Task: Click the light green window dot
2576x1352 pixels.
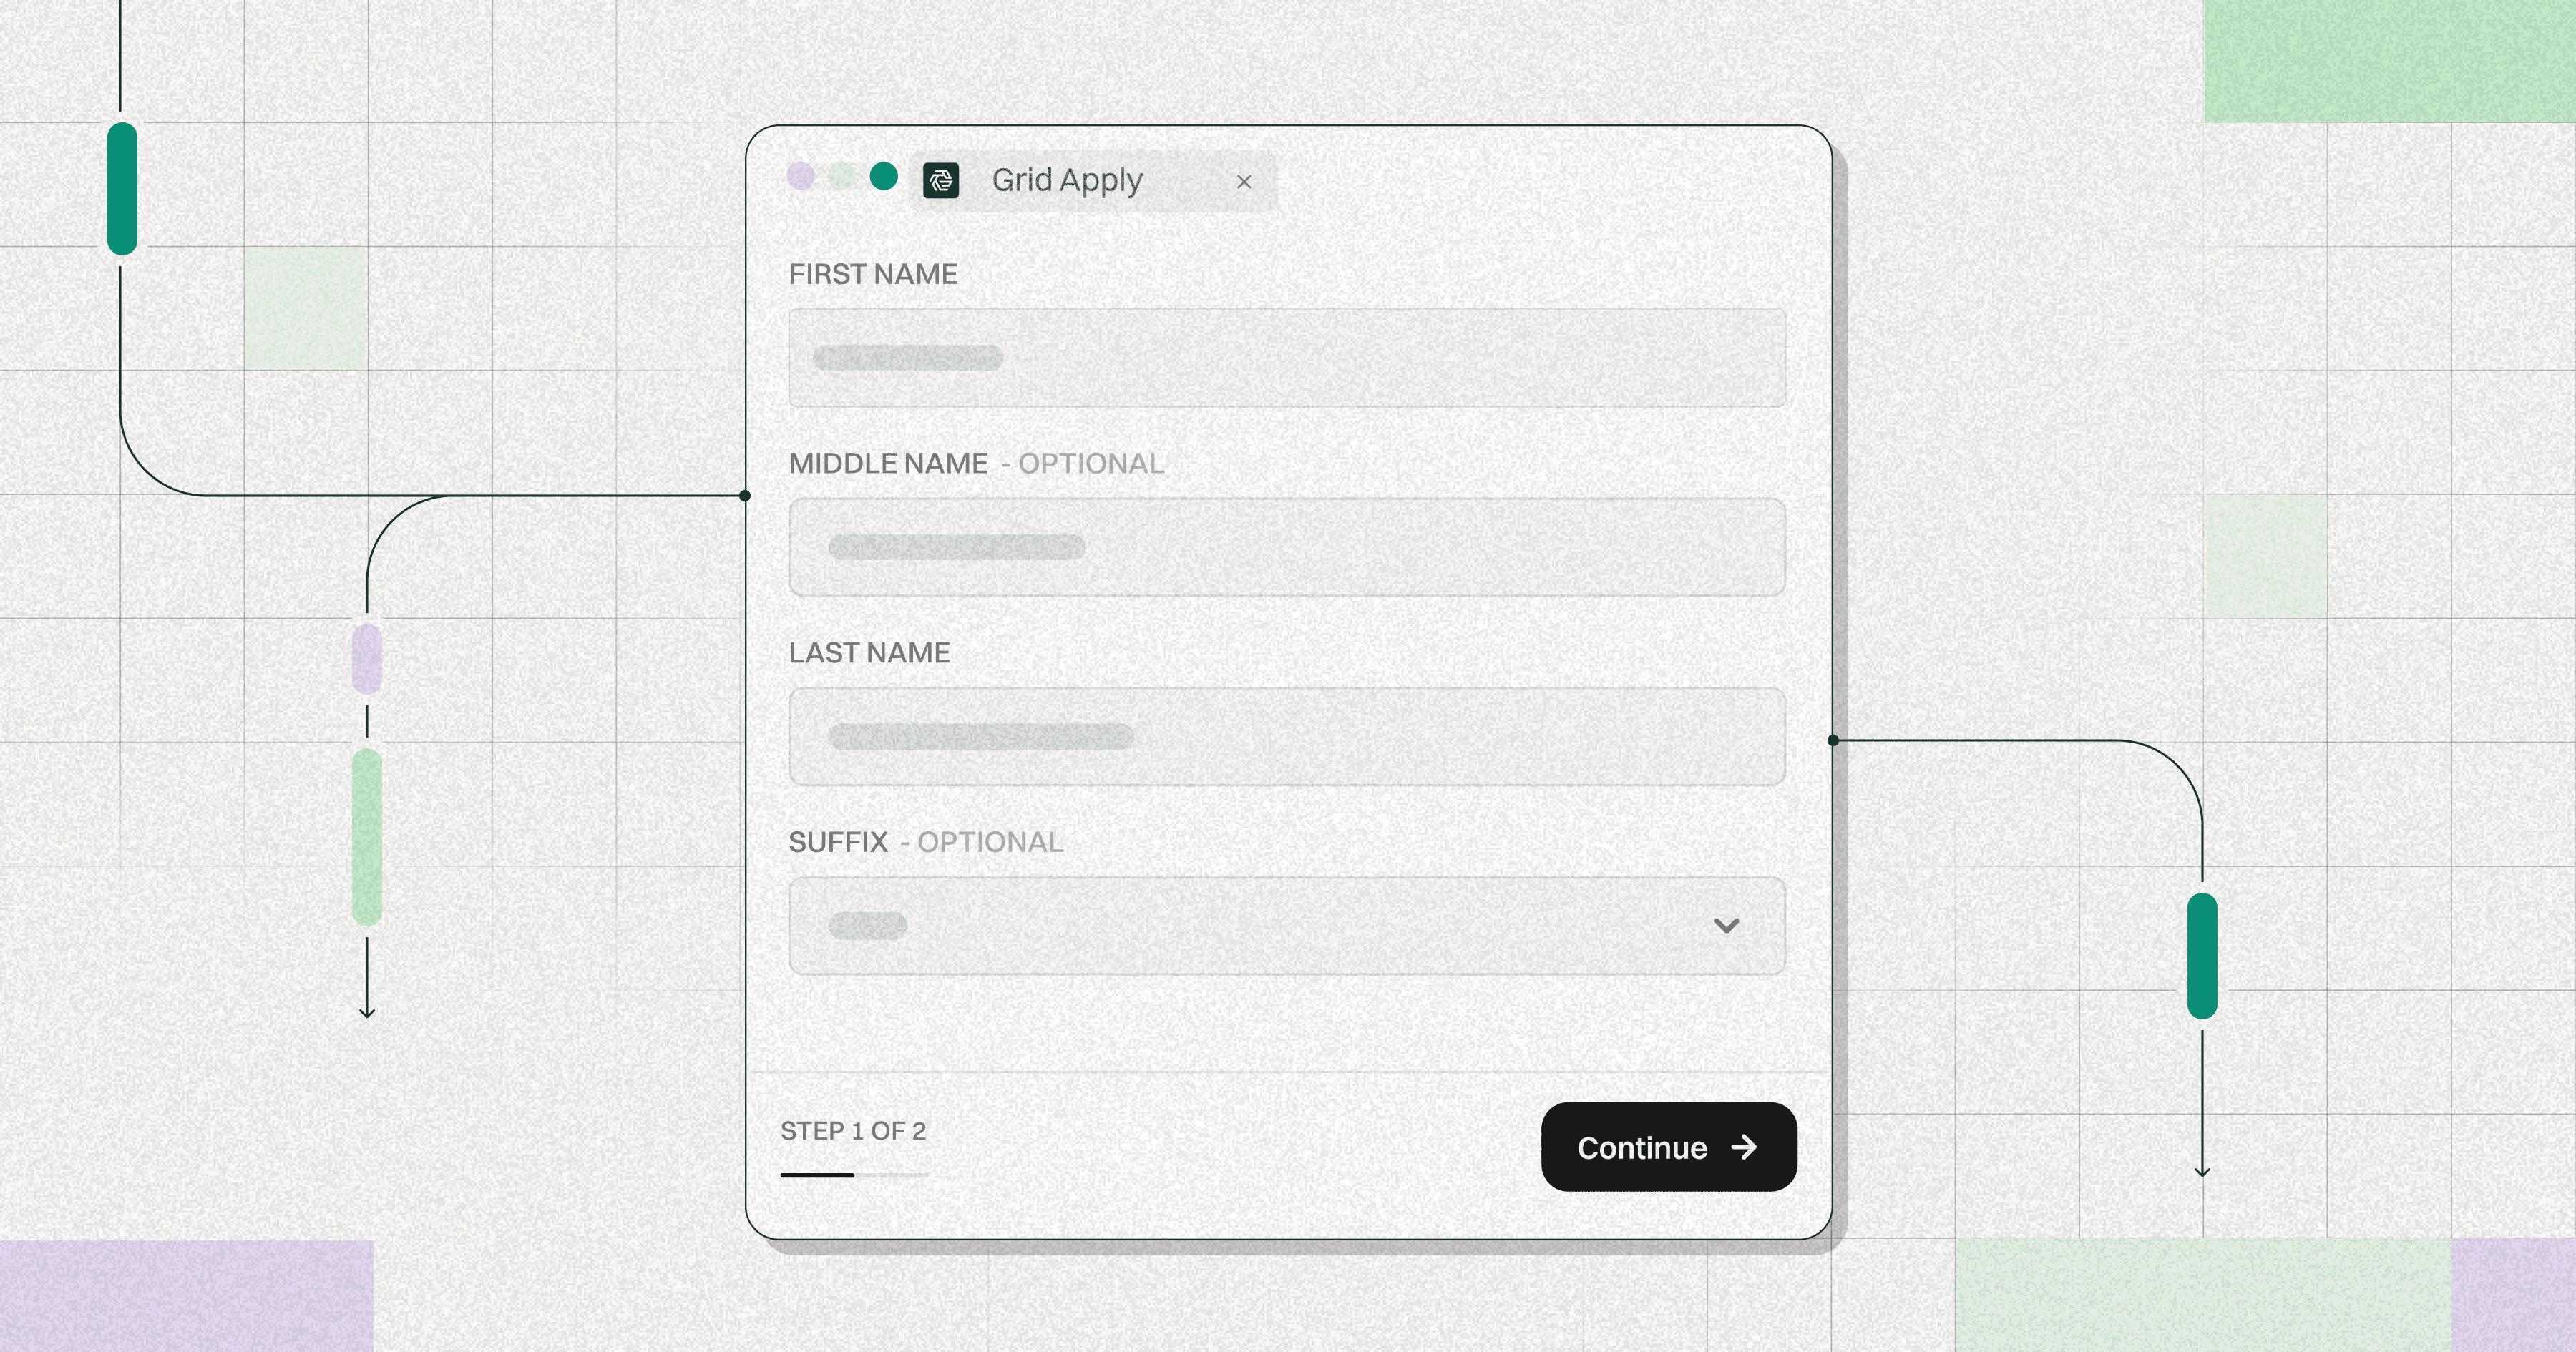Action: point(842,177)
